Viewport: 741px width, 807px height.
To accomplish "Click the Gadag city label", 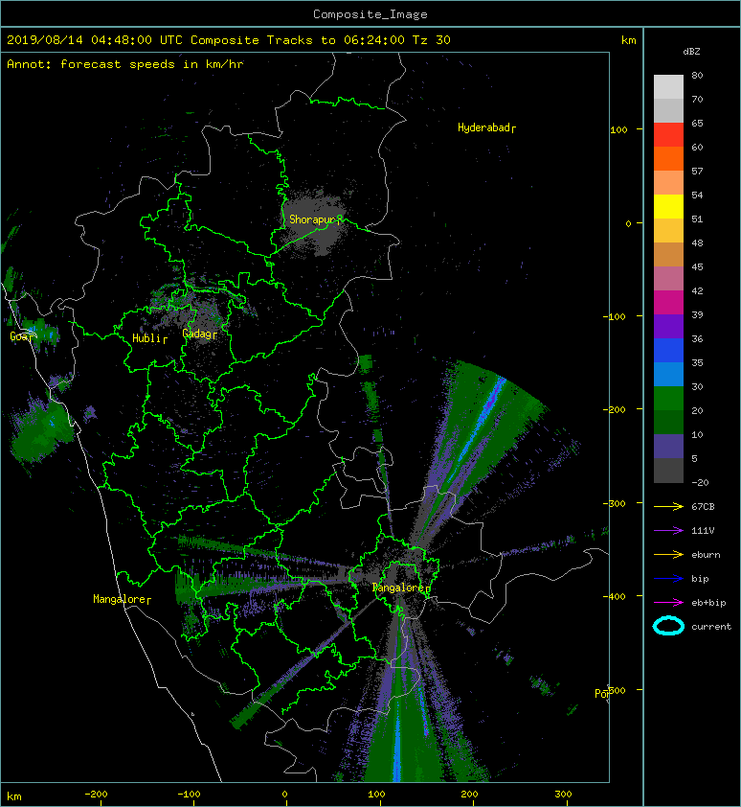I will click(x=199, y=334).
